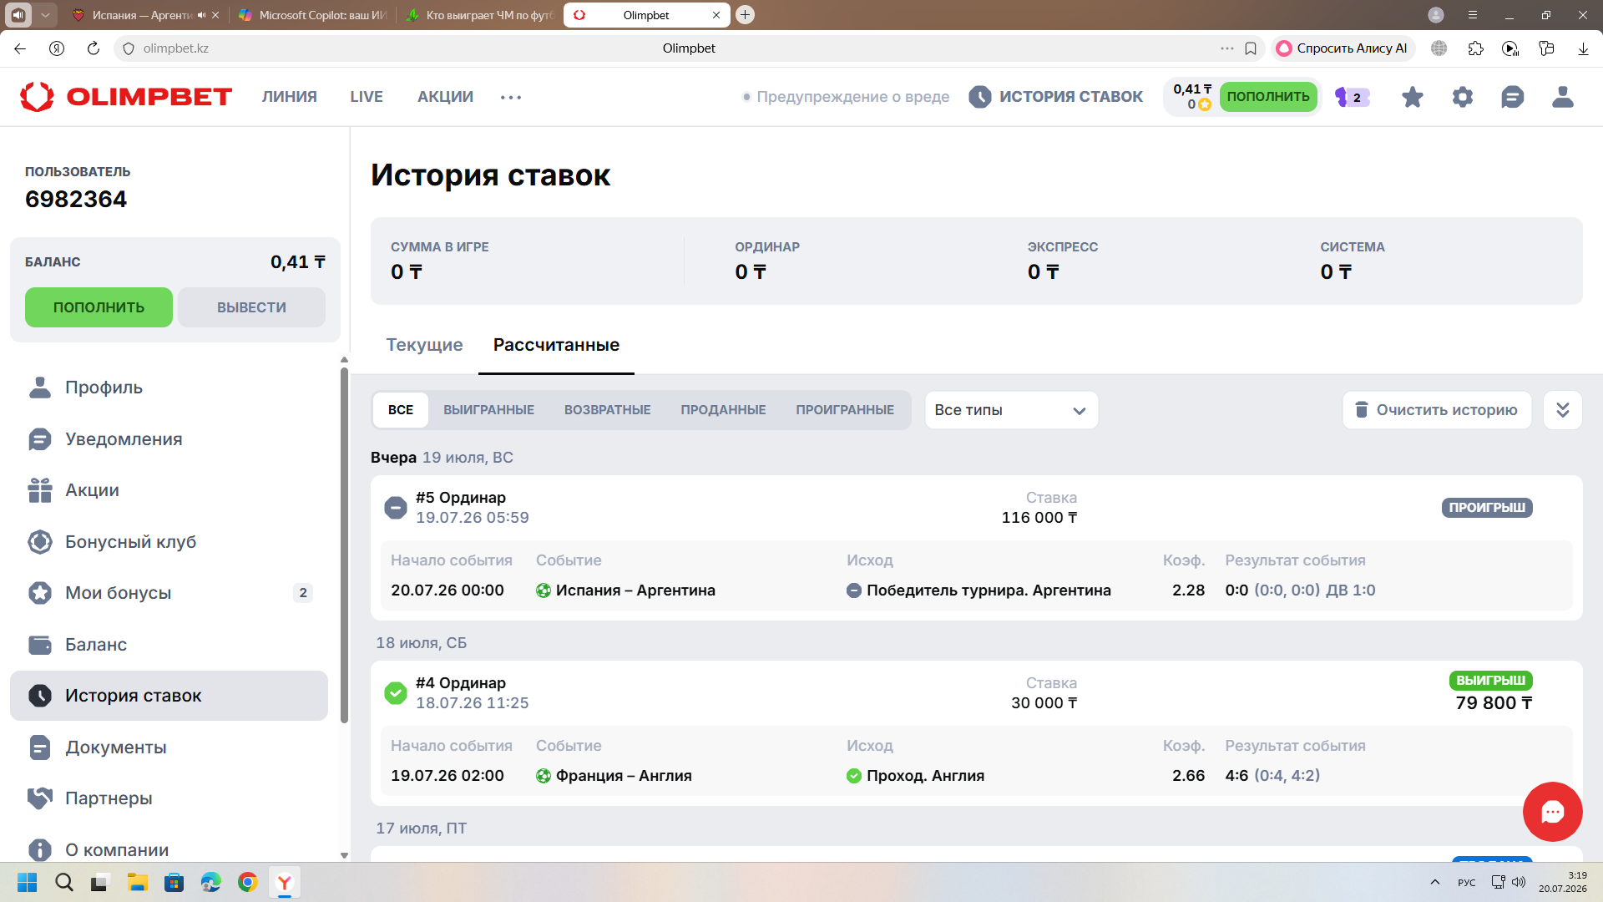Image resolution: width=1603 pixels, height=902 pixels.
Task: Click the Партнеры handshake sidebar icon
Action: coord(39,798)
